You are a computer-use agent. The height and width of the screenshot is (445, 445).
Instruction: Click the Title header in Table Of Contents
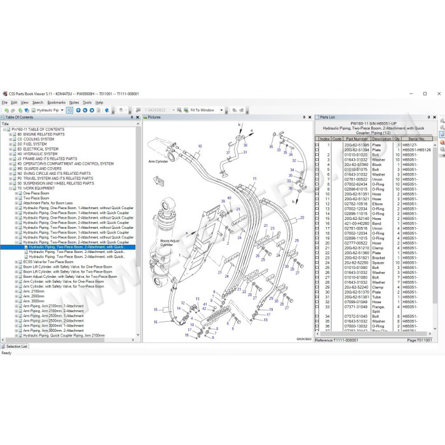(x=68, y=124)
